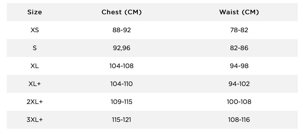The height and width of the screenshot is (134, 303).
Task: Click waist value 100-108
Action: point(239,102)
